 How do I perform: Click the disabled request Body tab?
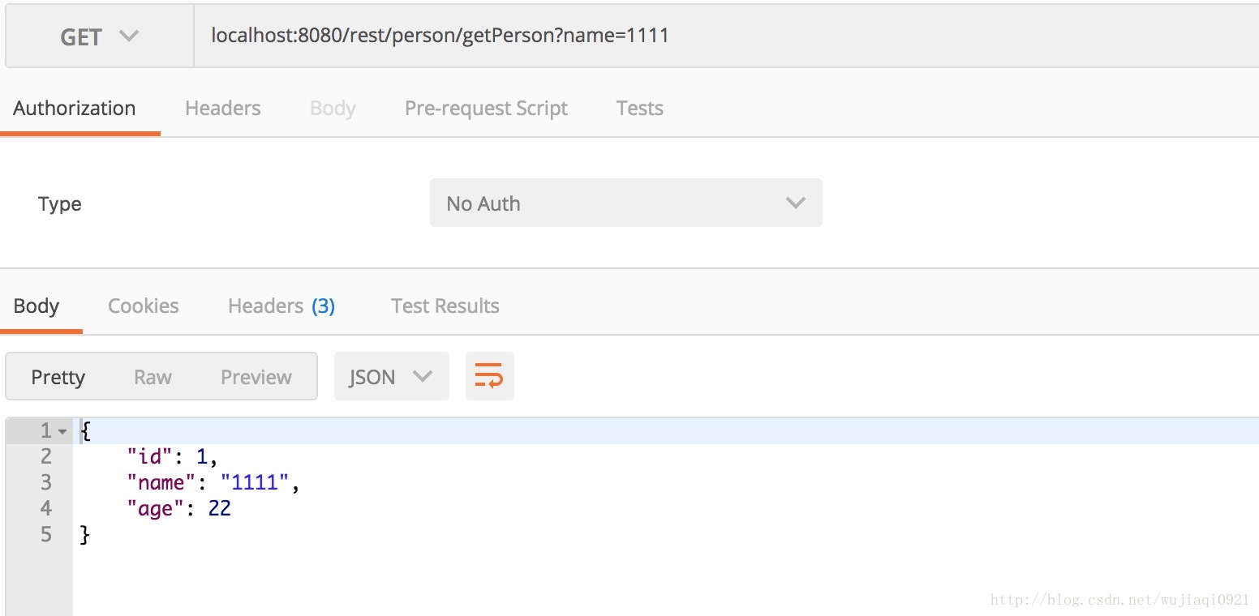pyautogui.click(x=333, y=109)
